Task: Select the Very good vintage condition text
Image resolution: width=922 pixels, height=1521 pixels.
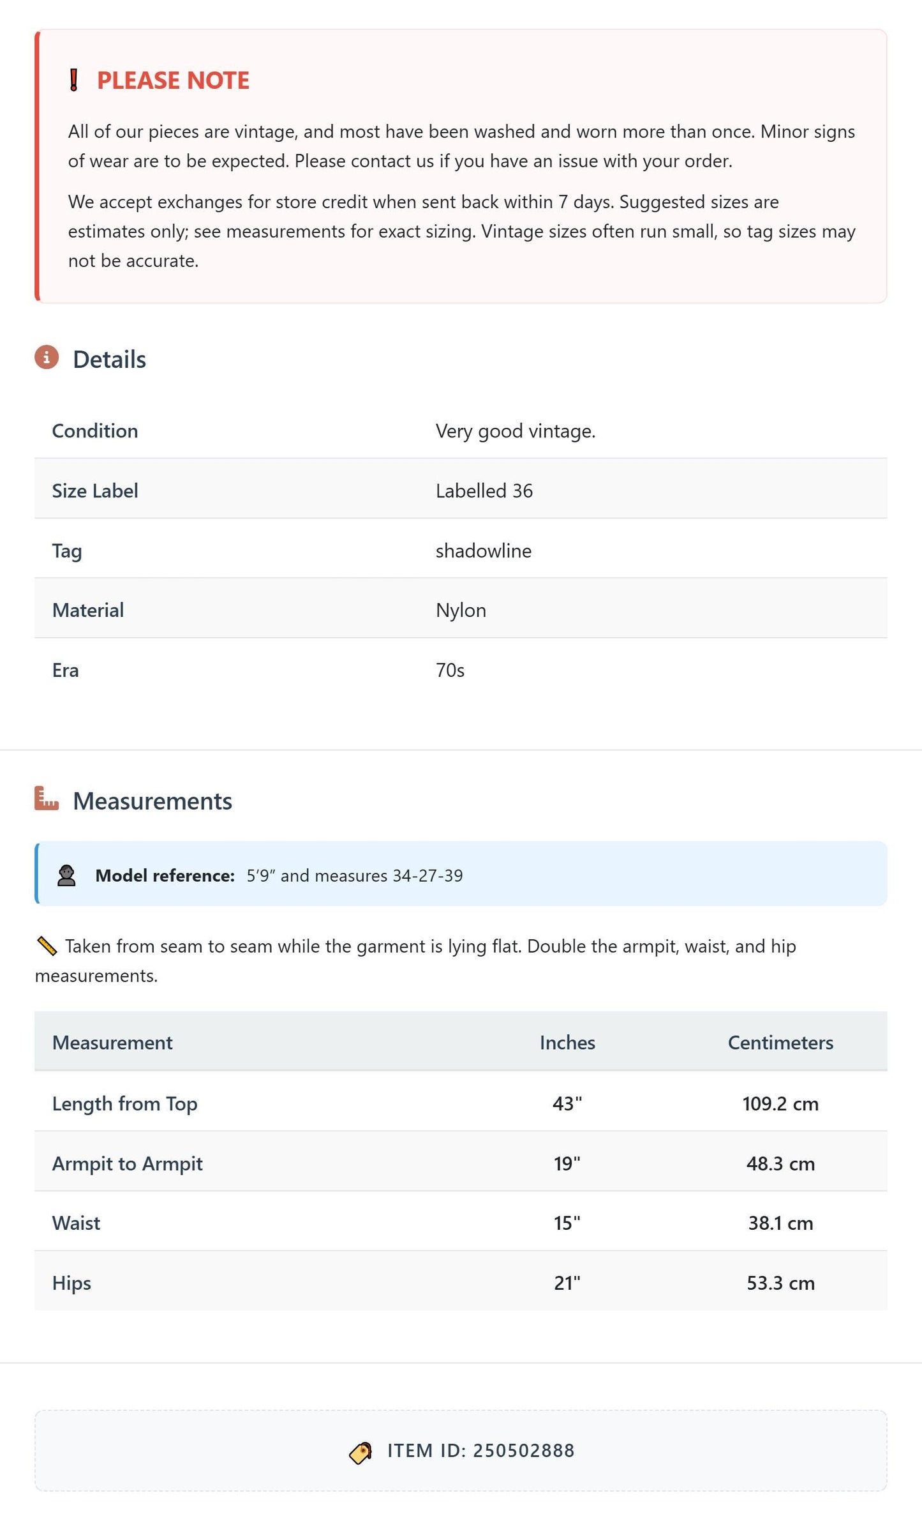Action: [x=516, y=431]
